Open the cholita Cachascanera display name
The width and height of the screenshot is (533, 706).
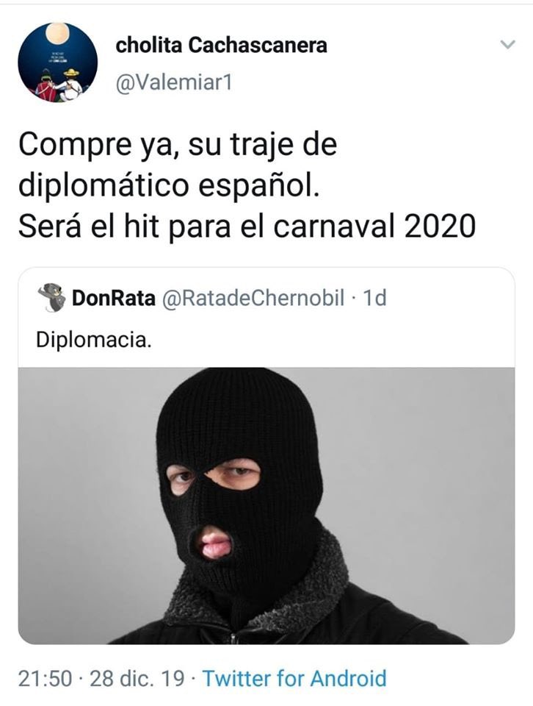[221, 46]
